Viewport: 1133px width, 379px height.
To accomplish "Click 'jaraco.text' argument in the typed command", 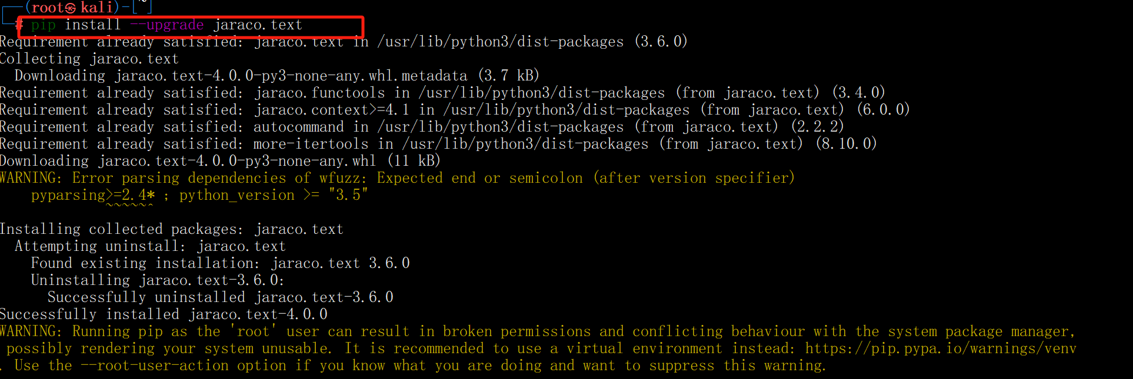I will point(258,25).
